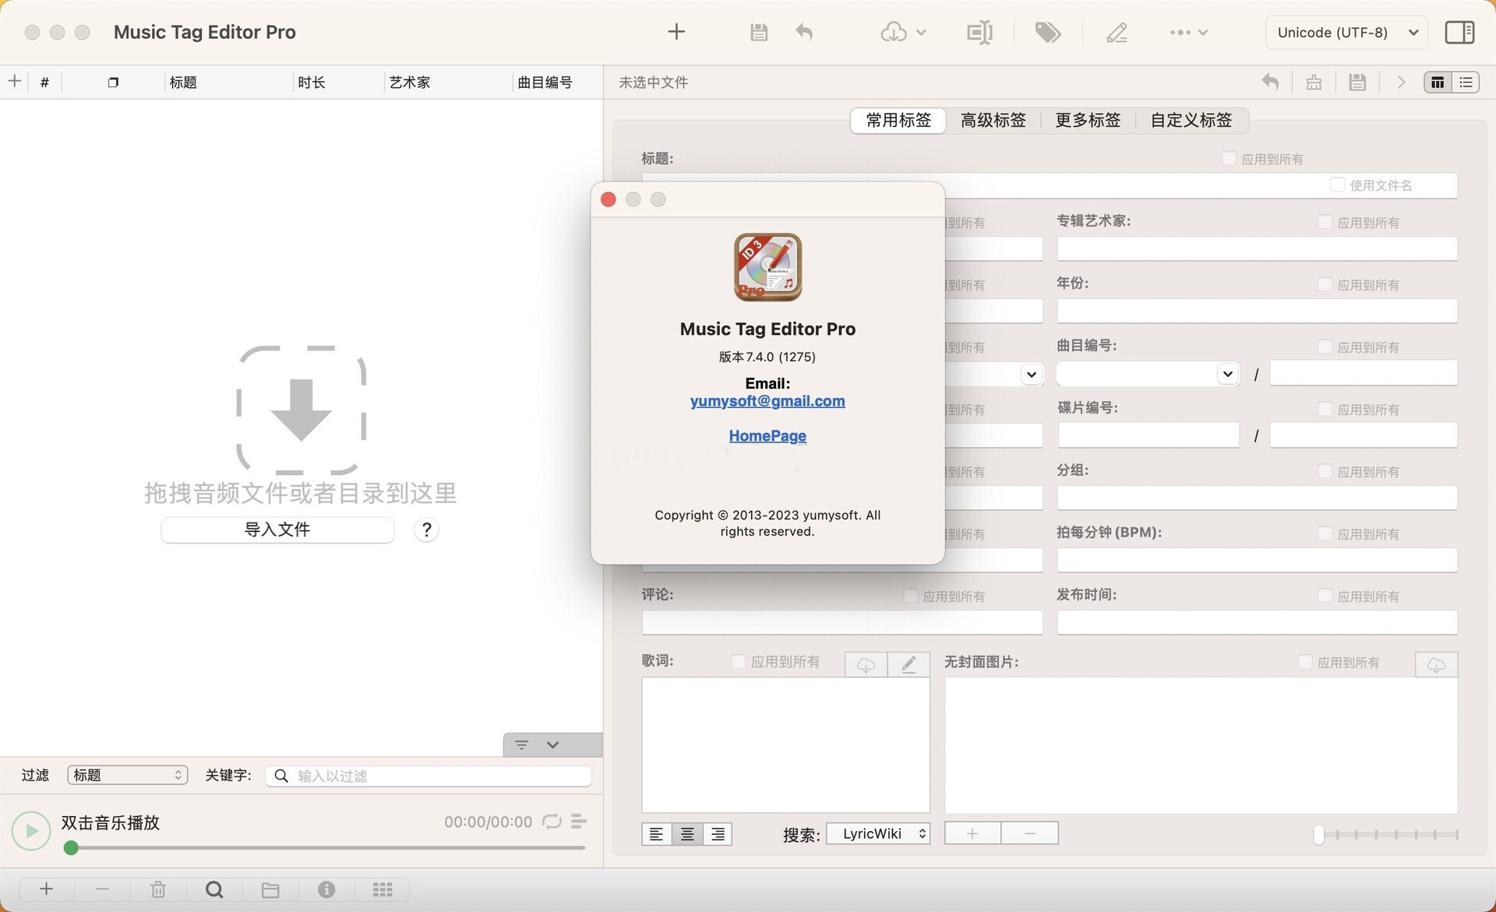Viewport: 1496px width, 912px height.
Task: Download lyrics with the cloud icon
Action: pos(866,664)
